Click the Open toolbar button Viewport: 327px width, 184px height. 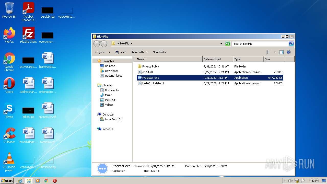[x=121, y=52]
